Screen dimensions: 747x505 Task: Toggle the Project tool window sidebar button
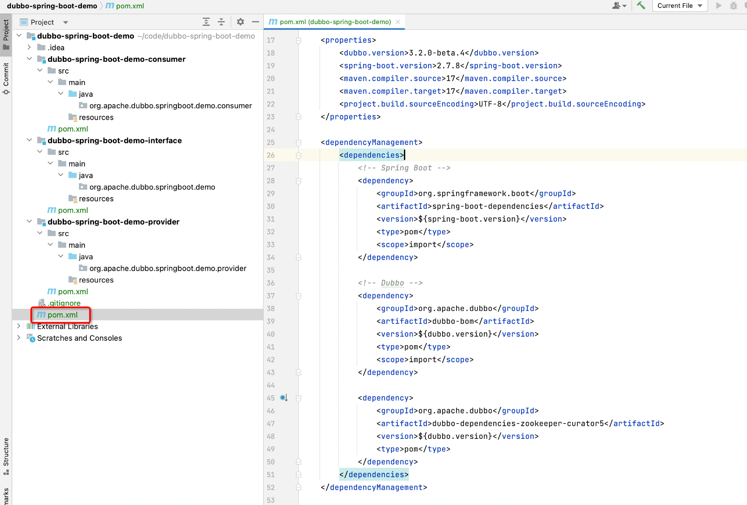tap(6, 34)
